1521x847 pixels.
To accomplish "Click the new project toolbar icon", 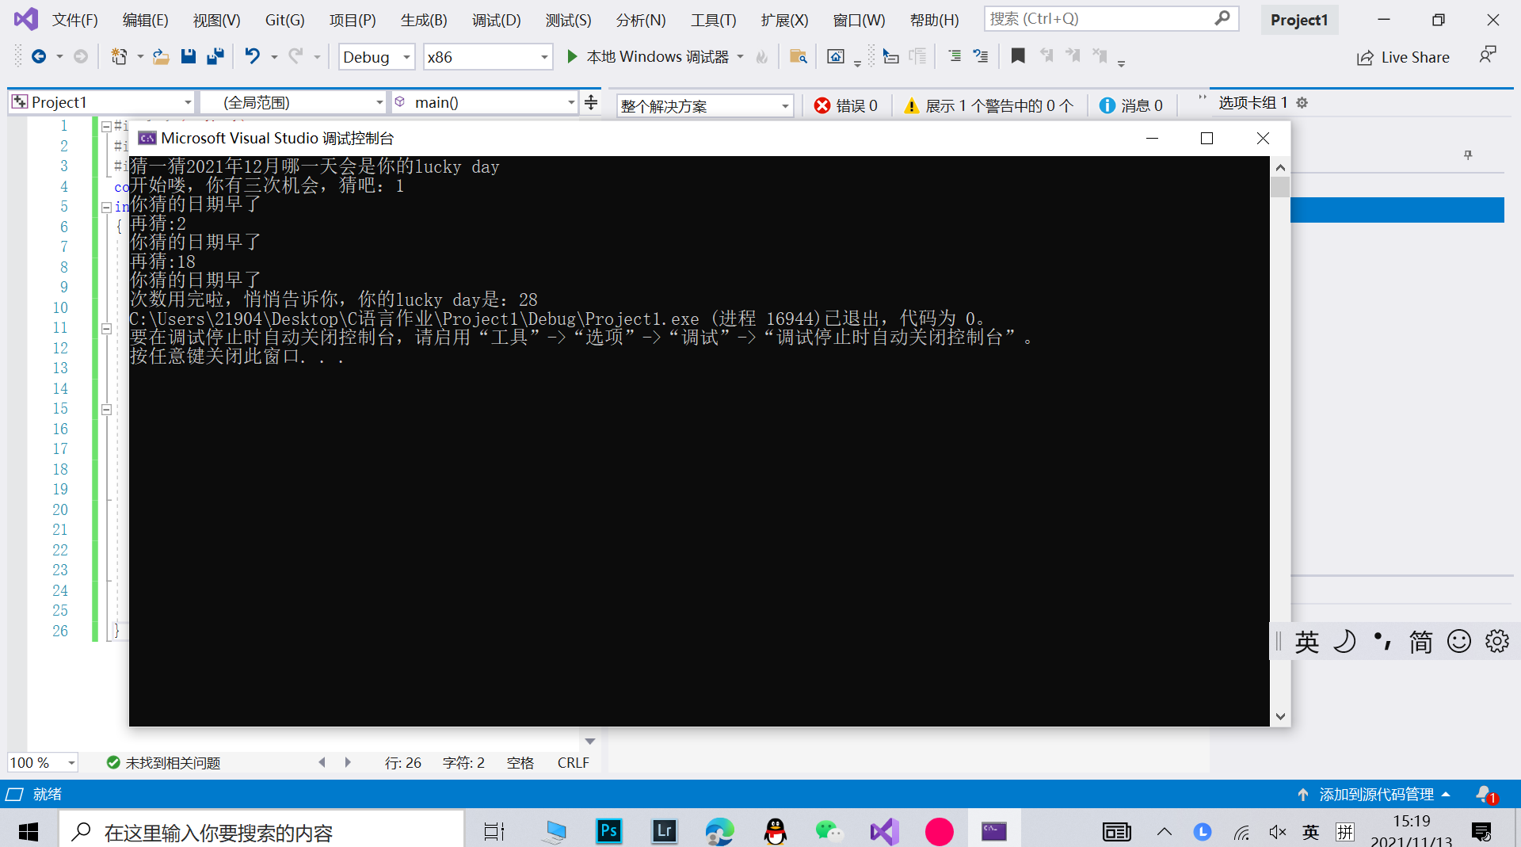I will 119,56.
